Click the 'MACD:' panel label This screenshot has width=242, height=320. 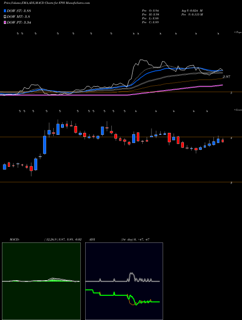[x=15, y=240]
